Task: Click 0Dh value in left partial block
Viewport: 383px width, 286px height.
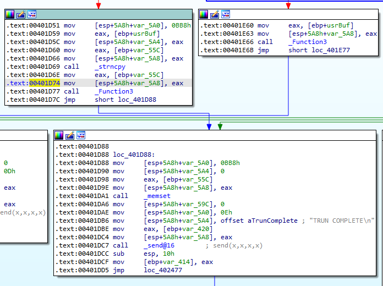Action: (9, 171)
